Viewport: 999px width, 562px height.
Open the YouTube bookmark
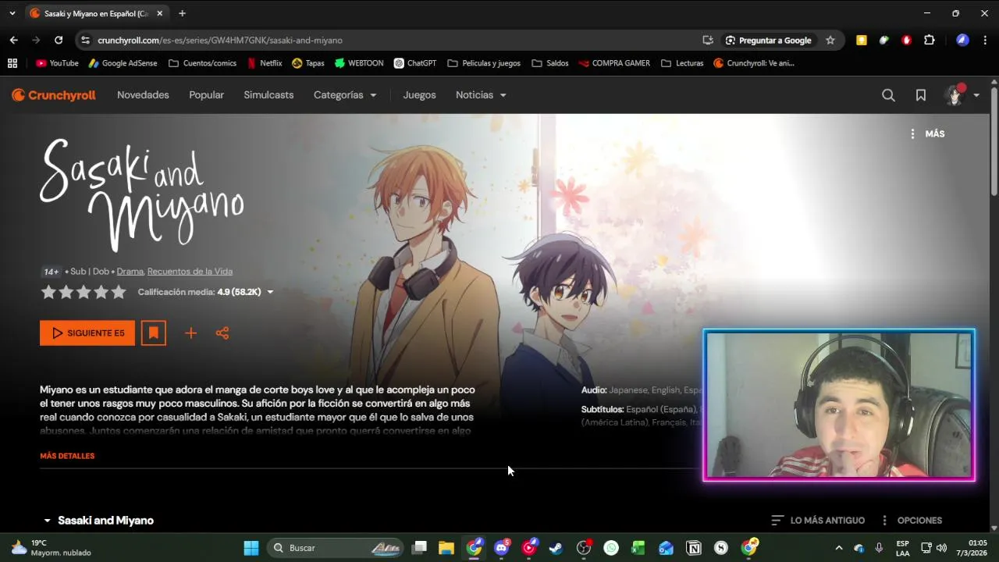point(57,63)
